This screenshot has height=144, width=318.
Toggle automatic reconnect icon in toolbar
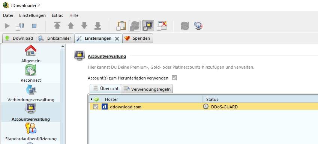(135, 26)
